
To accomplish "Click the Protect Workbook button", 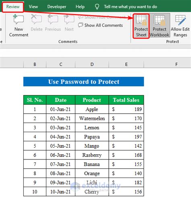I will click(x=160, y=25).
